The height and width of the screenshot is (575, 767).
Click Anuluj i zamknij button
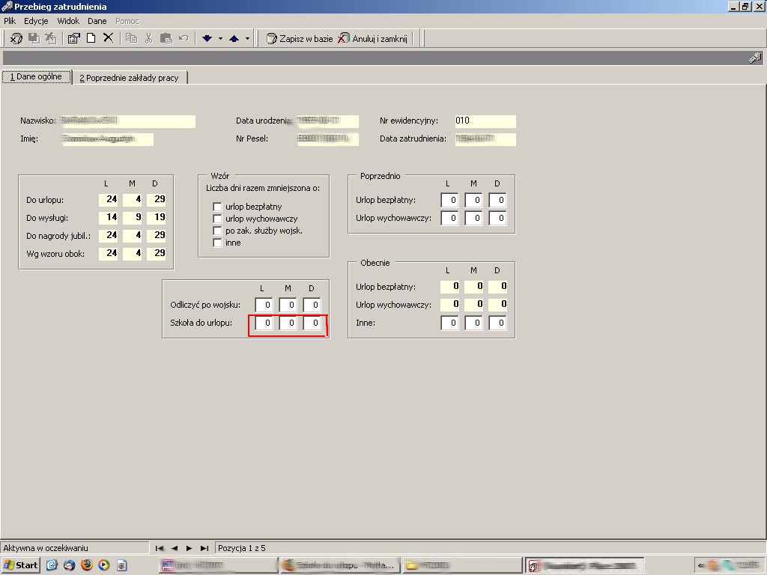373,39
